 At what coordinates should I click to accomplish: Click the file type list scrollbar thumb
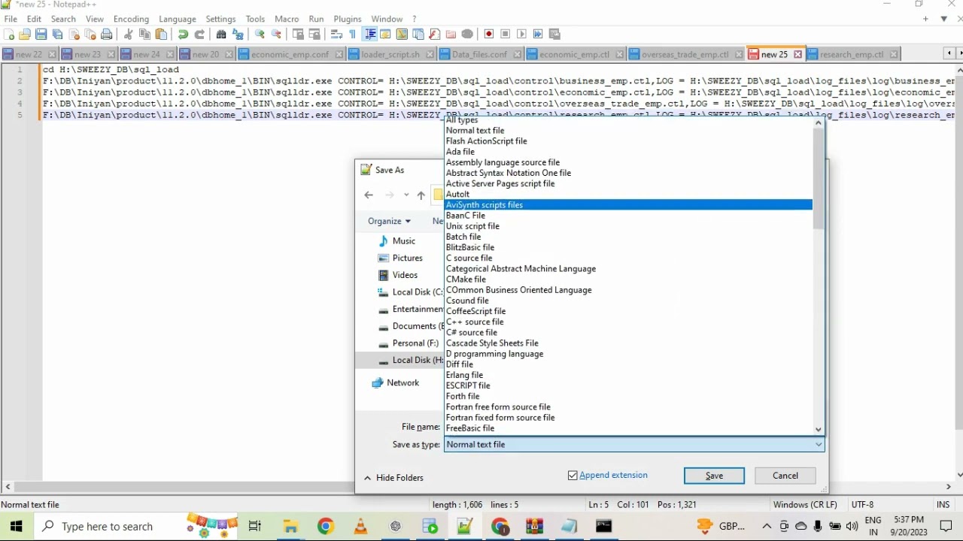819,180
